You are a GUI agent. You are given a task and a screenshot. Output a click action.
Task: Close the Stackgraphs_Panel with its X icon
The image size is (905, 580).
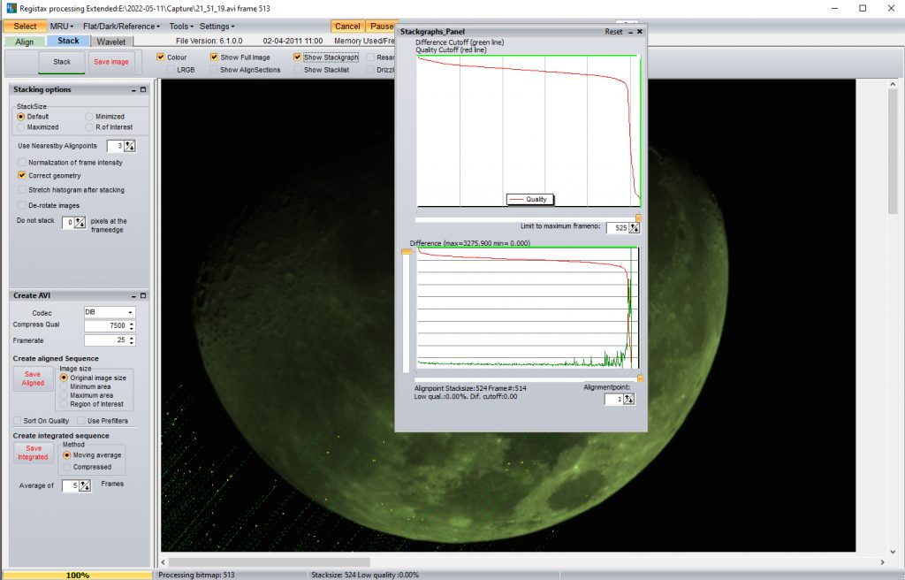639,32
